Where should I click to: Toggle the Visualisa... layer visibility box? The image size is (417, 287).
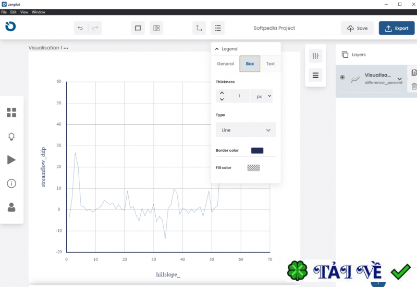[x=342, y=77]
